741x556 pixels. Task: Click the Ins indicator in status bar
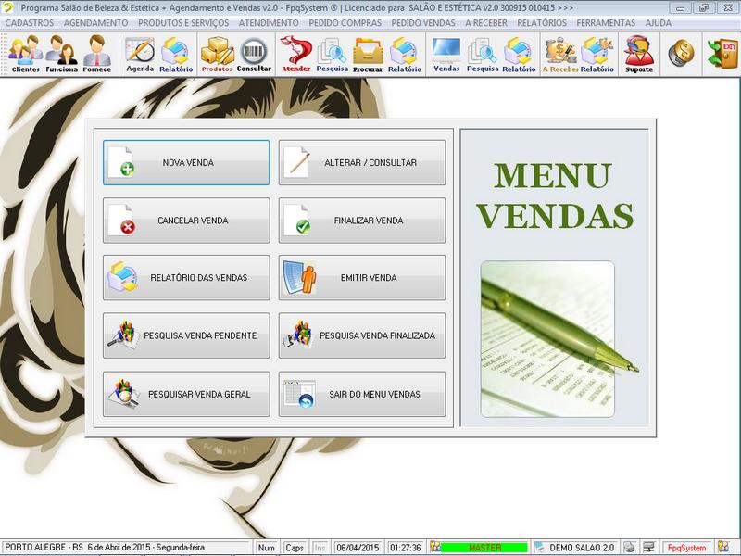(320, 548)
